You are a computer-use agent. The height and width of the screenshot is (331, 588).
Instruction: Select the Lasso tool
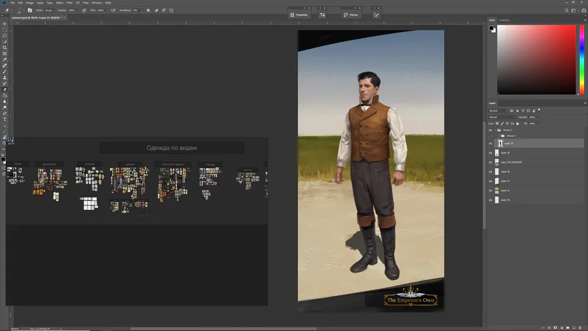click(x=5, y=36)
